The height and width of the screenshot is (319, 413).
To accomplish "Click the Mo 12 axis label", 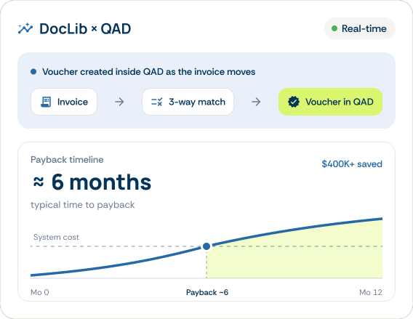I will 371,292.
